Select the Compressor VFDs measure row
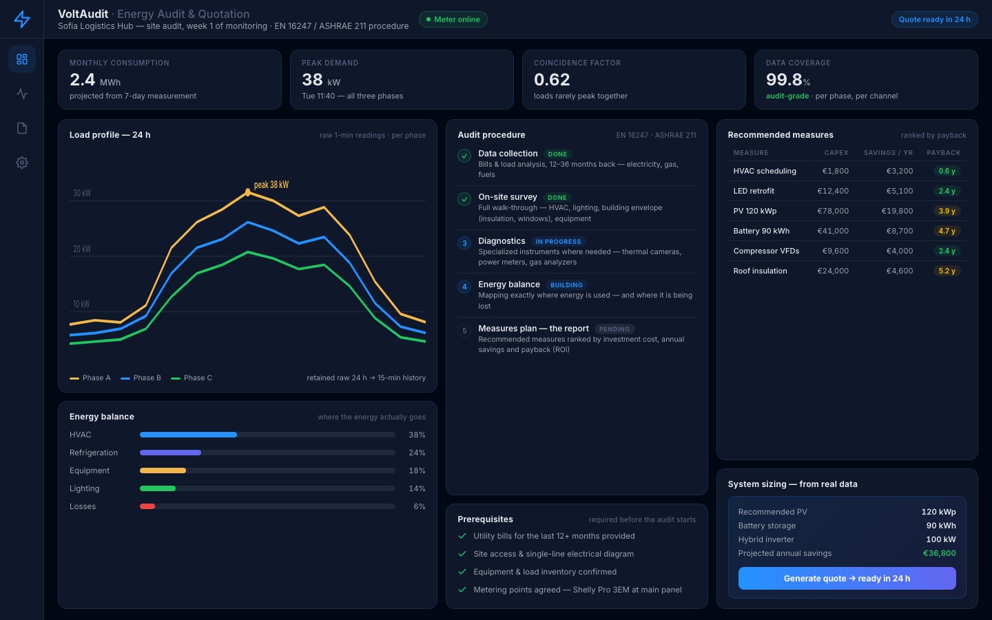 (x=847, y=251)
